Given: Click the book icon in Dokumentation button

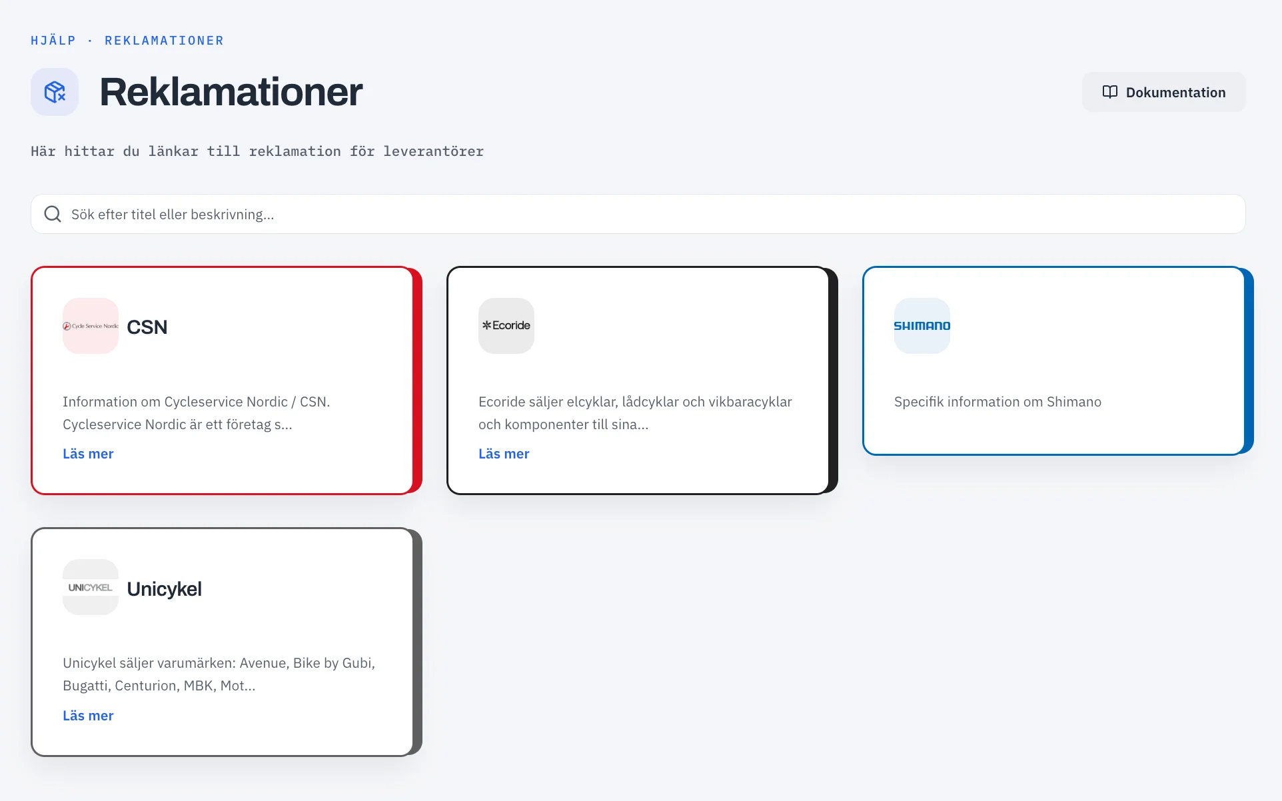Looking at the screenshot, I should pyautogui.click(x=1109, y=92).
